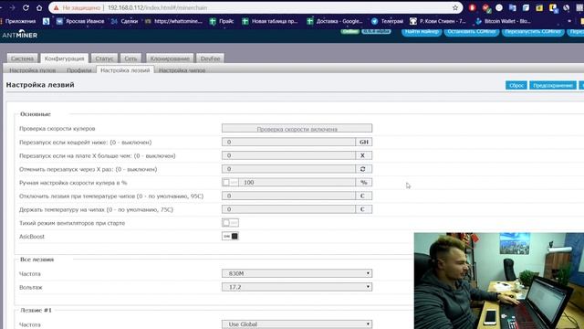The width and height of the screenshot is (584, 329).
Task: Click hashrate restart threshold input field
Action: coord(288,143)
